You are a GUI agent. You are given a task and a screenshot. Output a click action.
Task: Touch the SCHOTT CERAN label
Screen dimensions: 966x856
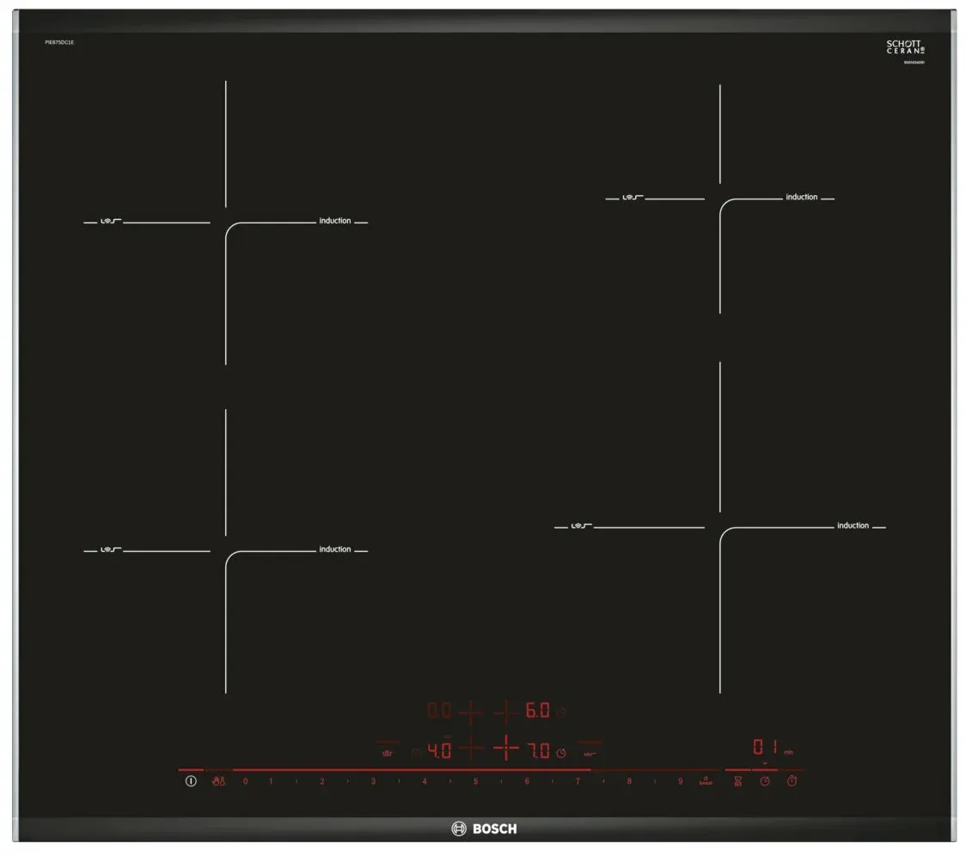(905, 46)
